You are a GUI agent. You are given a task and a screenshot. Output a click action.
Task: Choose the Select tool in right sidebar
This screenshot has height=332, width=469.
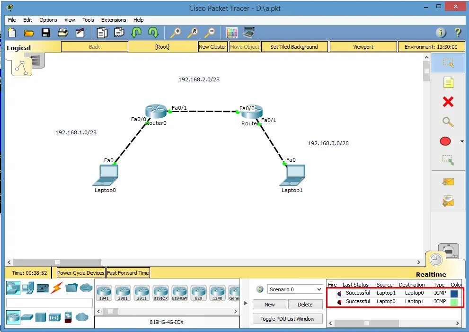click(x=448, y=63)
